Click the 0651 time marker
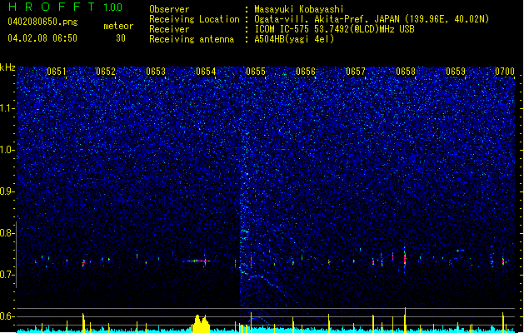524x333 pixels. coord(57,71)
